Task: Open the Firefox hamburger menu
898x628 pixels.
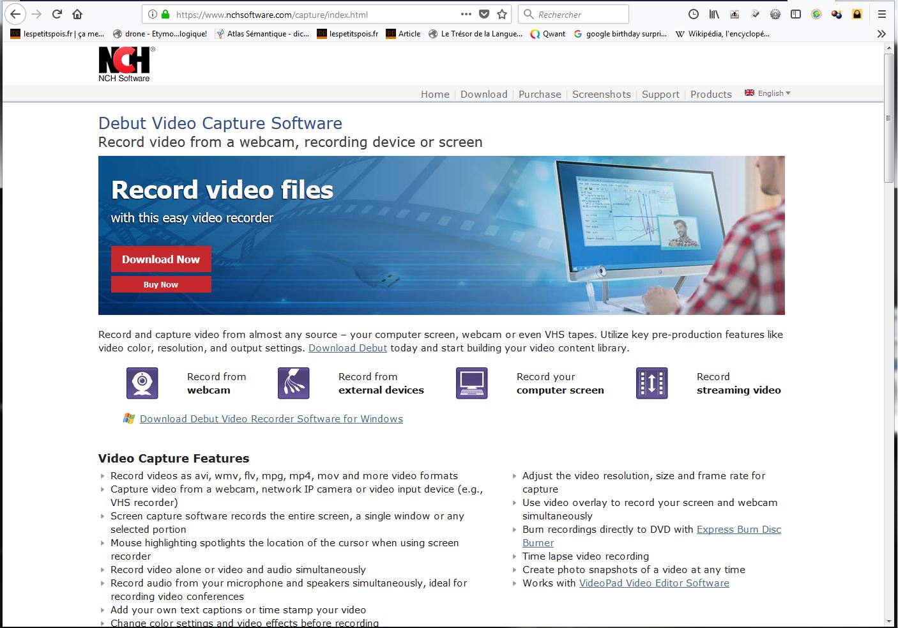Action: pyautogui.click(x=881, y=14)
